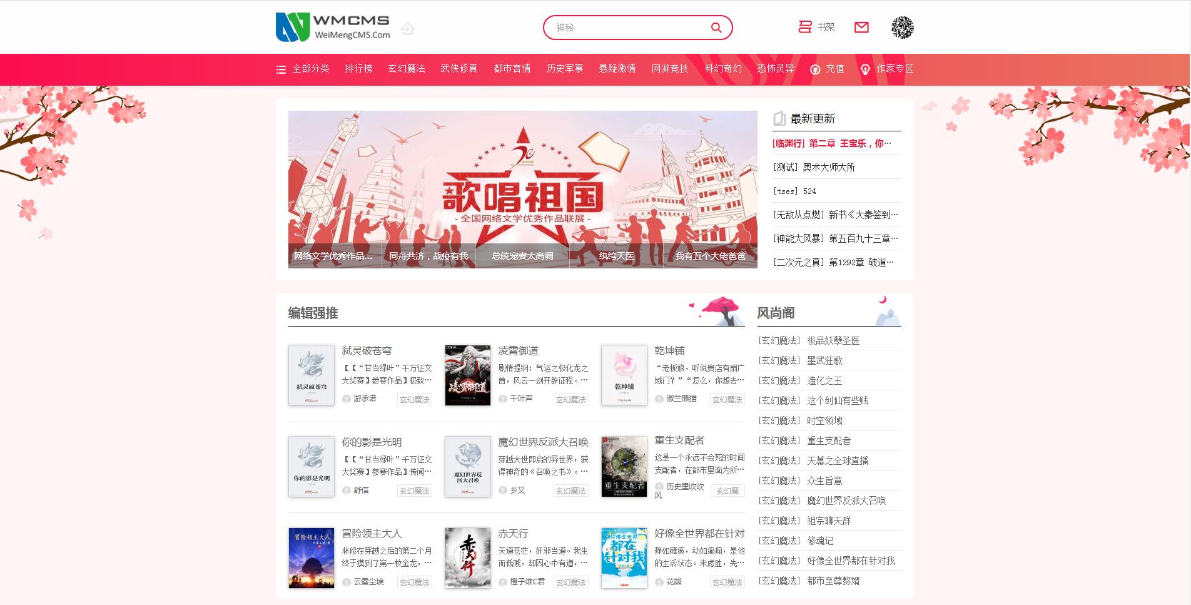This screenshot has height=605, width=1191.
Task: Open the bookshelf (书架) icon
Action: point(805,27)
